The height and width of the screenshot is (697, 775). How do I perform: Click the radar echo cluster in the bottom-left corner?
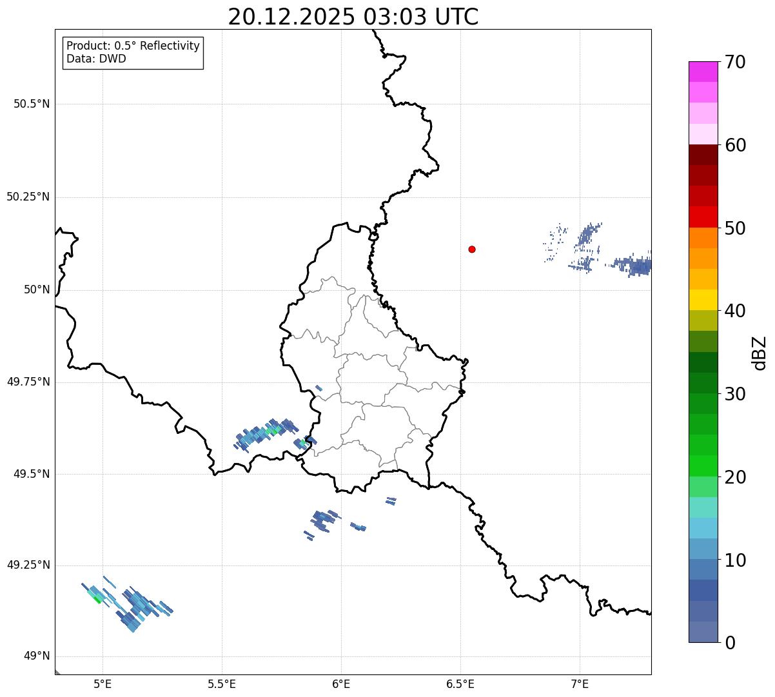point(127,604)
